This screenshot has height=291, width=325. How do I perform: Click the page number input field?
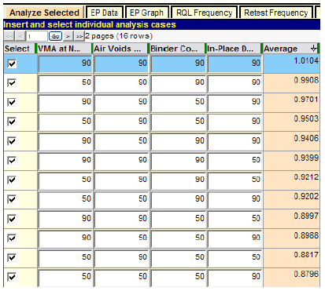coord(36,36)
